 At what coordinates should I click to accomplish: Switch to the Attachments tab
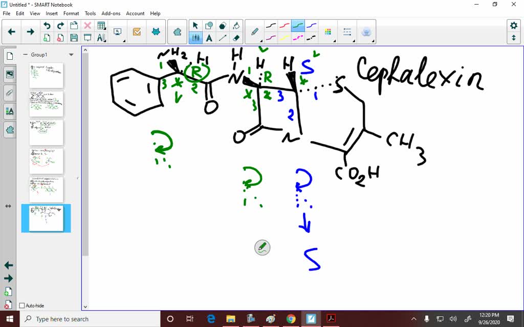tap(9, 92)
